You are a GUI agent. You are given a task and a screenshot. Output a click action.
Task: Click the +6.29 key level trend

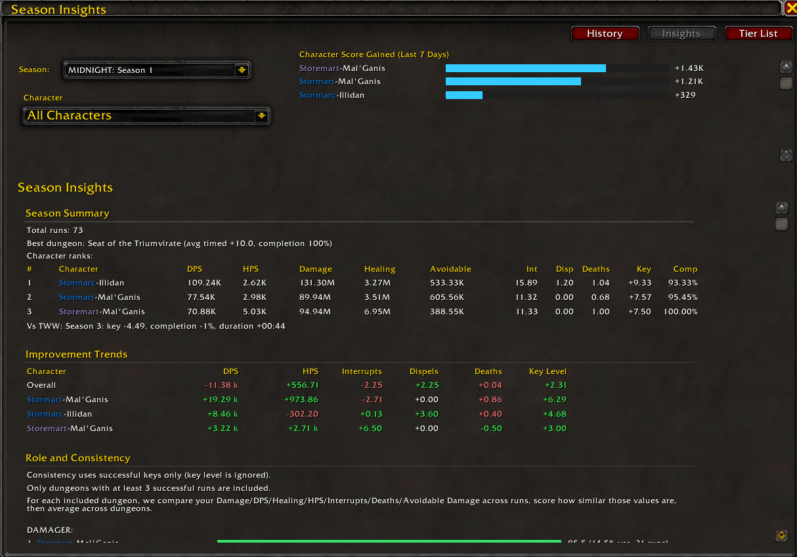coord(555,400)
